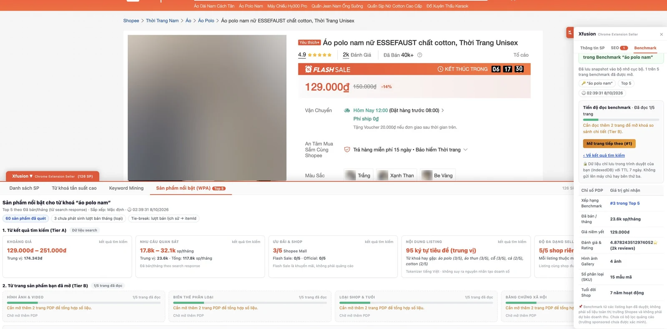Click the orange Xfusion side tab icon
The width and height of the screenshot is (667, 329).
570,33
